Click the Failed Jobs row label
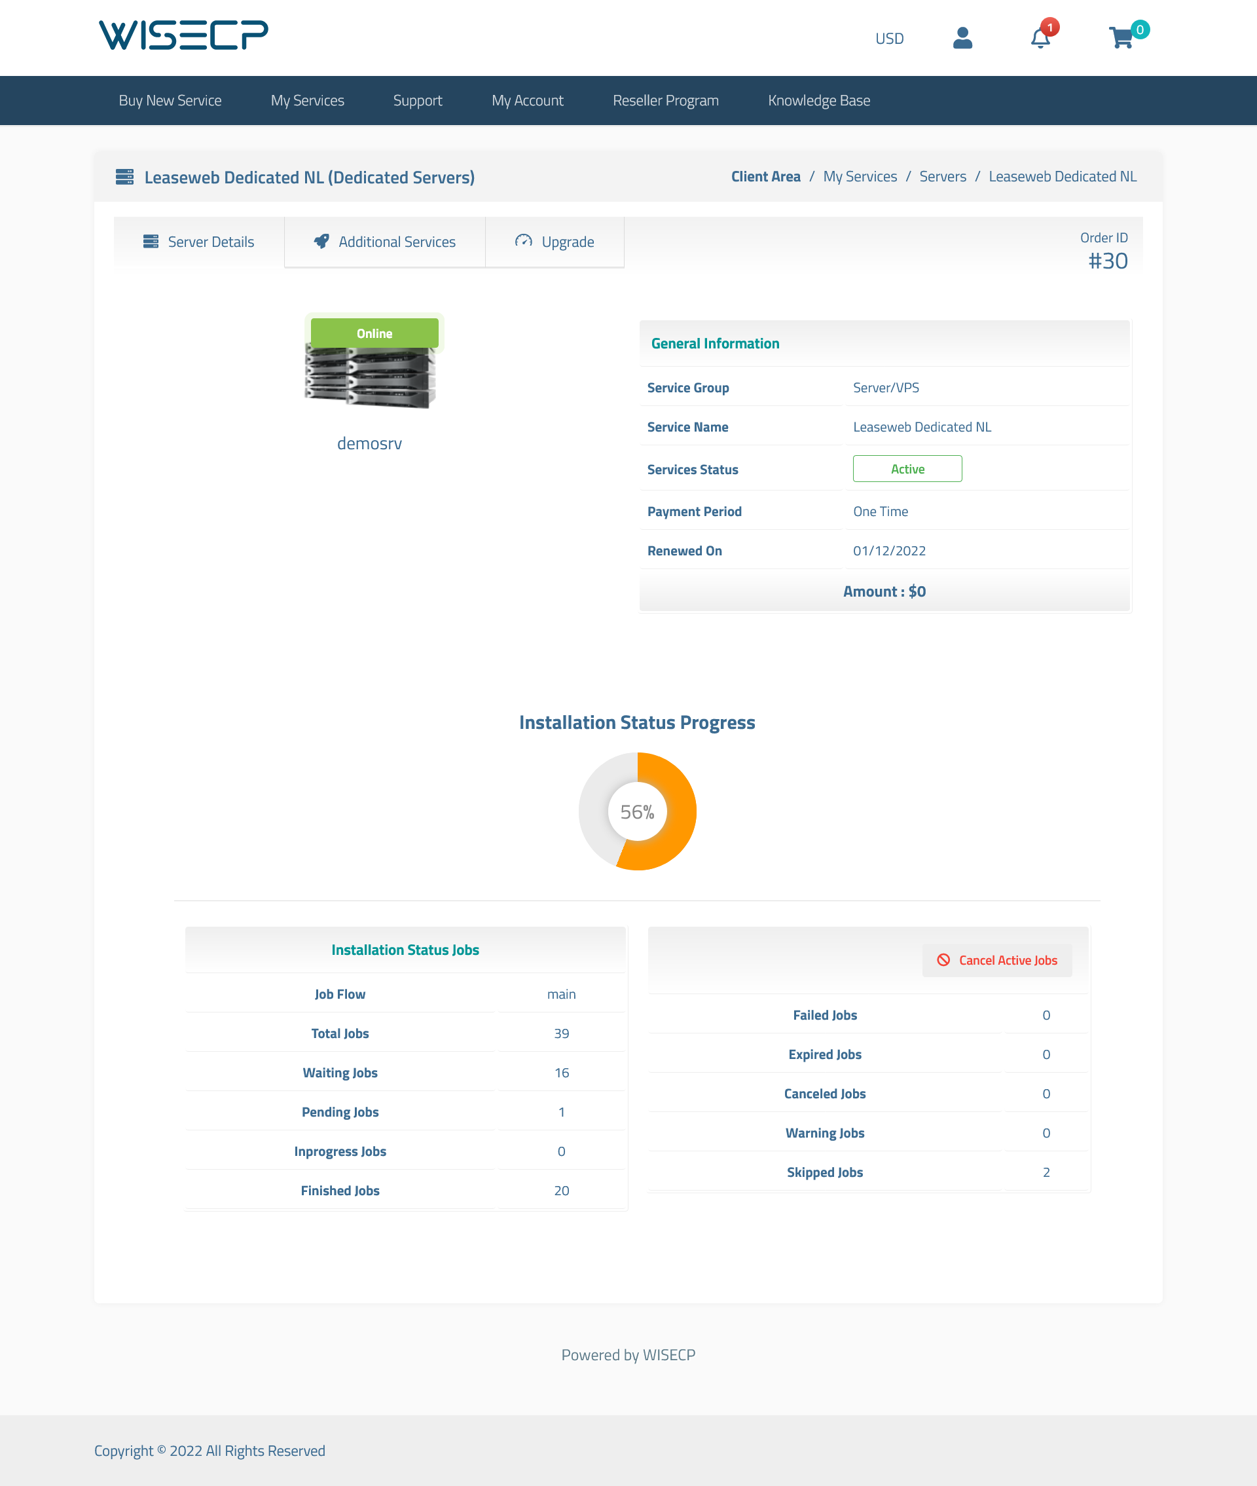The height and width of the screenshot is (1486, 1257). click(x=825, y=1015)
